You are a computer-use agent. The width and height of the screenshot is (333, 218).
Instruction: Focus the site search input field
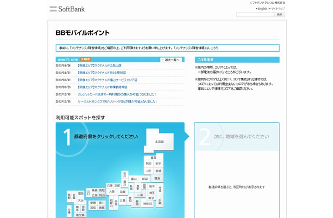(x=255, y=14)
